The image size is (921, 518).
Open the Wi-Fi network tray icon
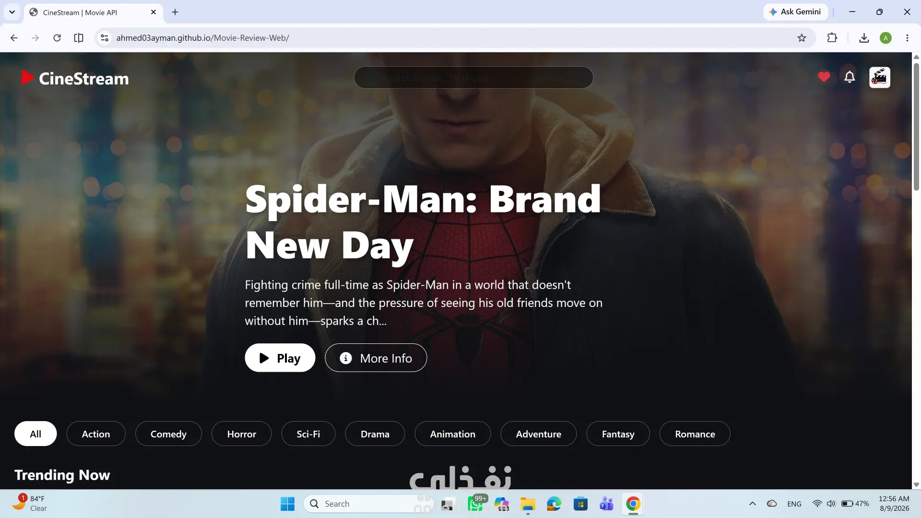pos(817,504)
